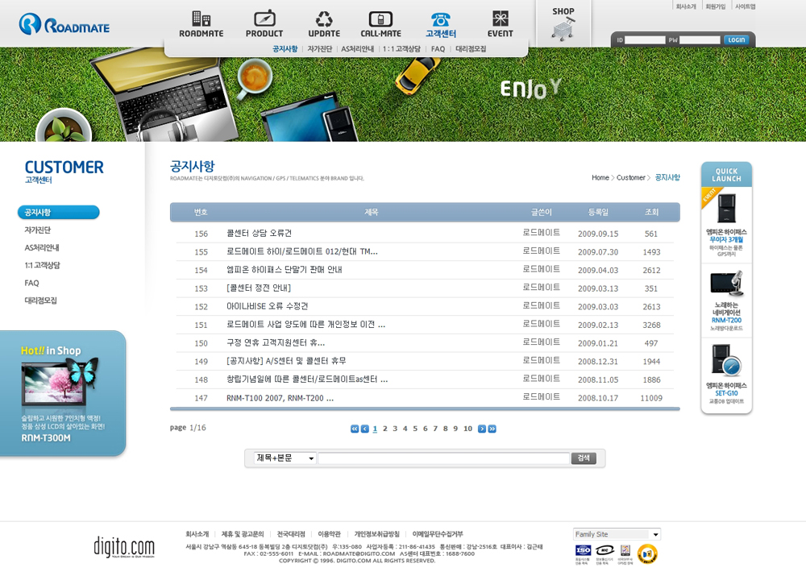The width and height of the screenshot is (806, 572).
Task: Click the Roadmate logo at top left
Action: tap(64, 24)
